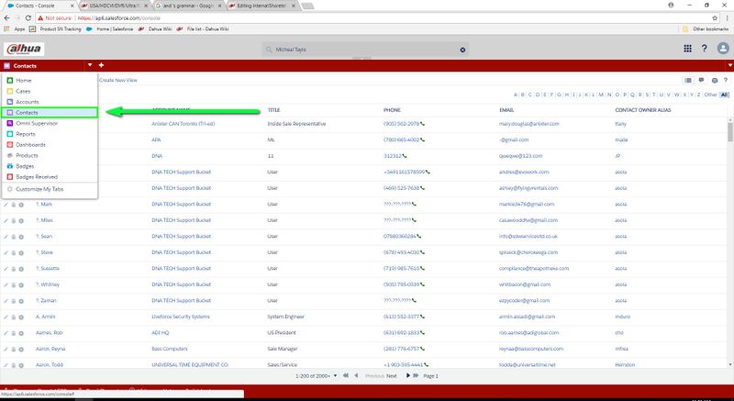Bookmark this page with the star

(x=715, y=17)
